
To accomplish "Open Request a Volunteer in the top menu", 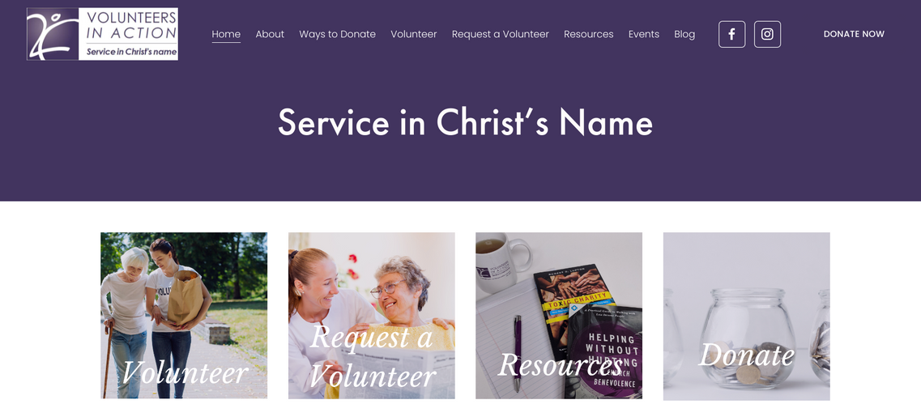I will pos(501,34).
